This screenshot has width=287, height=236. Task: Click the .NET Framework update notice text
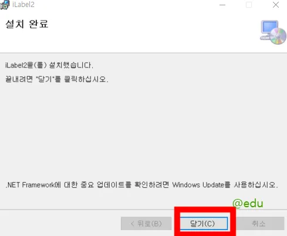142,185
